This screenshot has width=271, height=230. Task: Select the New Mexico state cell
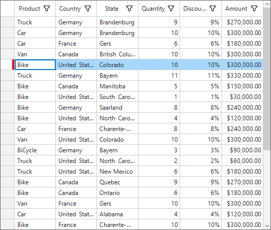[x=118, y=172]
